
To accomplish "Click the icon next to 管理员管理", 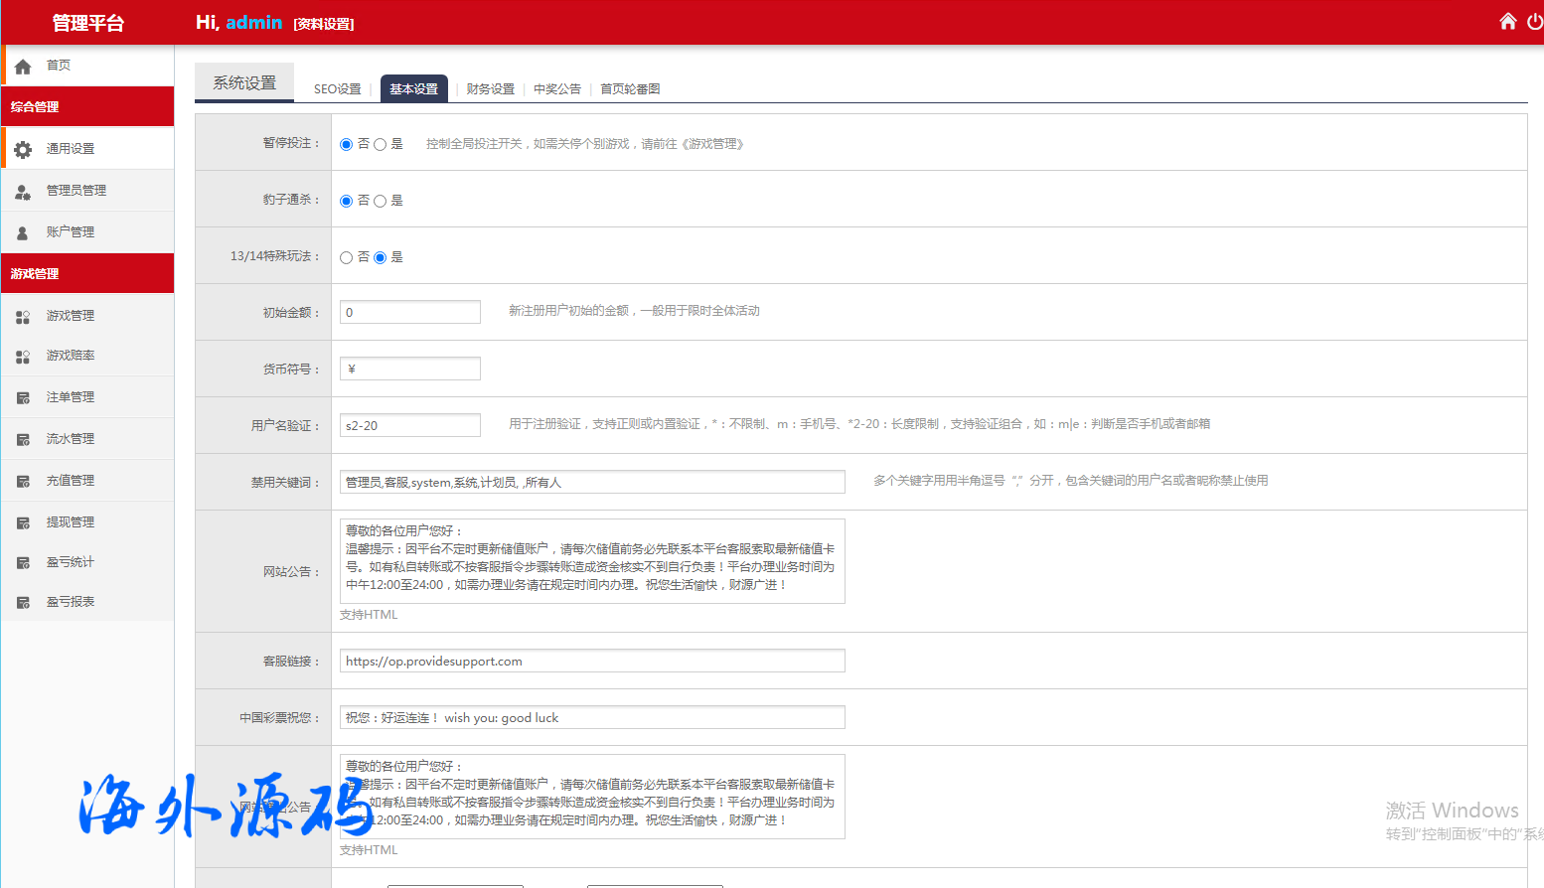I will [23, 191].
